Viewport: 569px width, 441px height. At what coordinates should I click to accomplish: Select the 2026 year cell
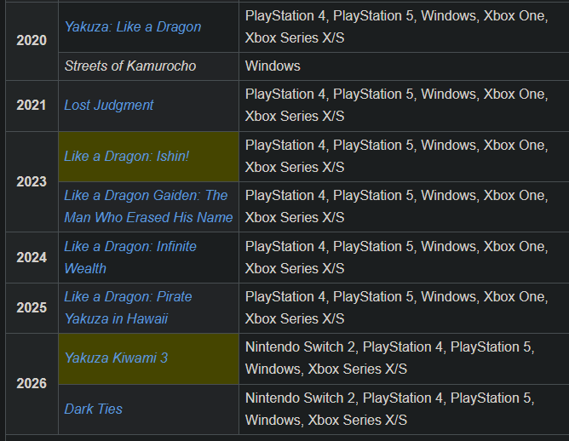(32, 384)
